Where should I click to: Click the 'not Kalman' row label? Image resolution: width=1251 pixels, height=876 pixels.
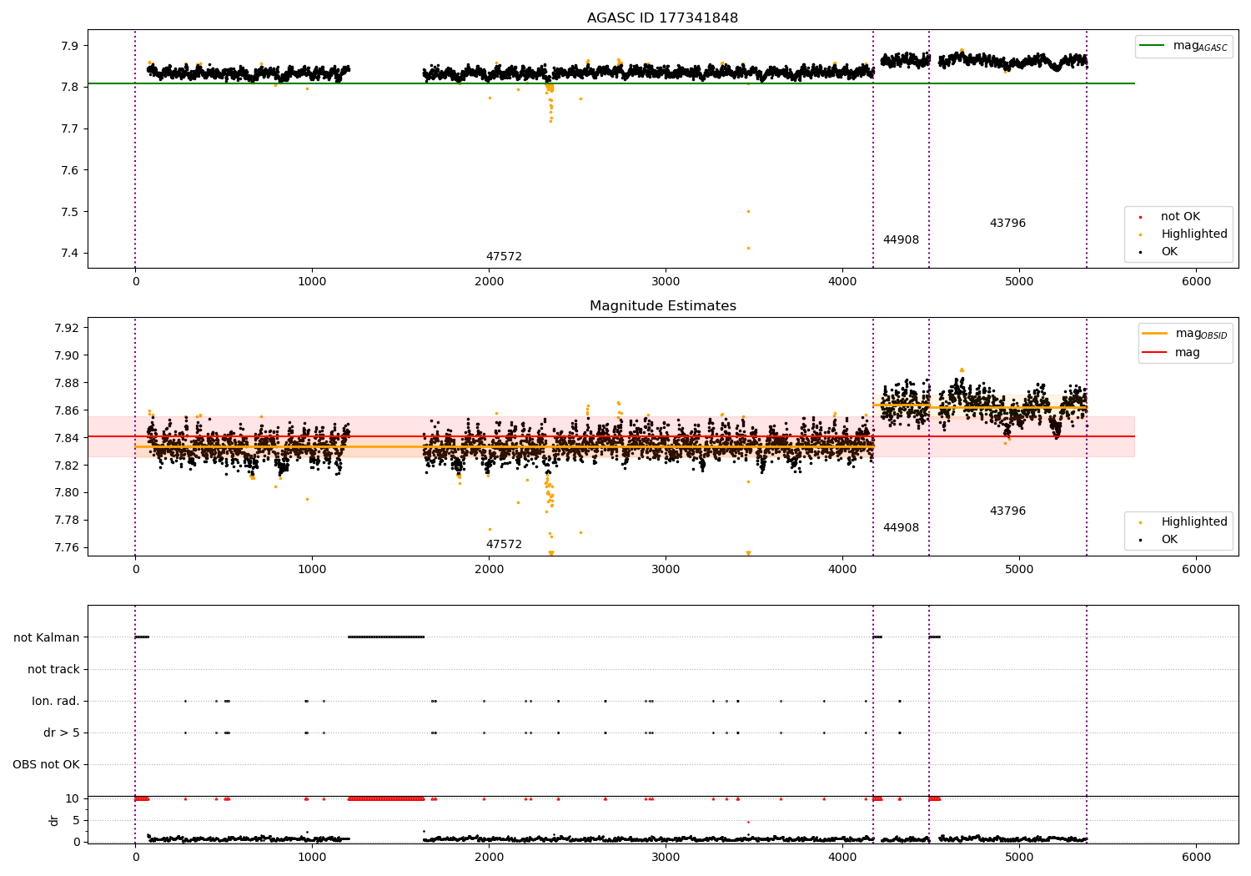coord(47,637)
